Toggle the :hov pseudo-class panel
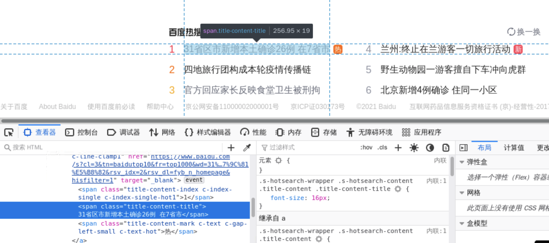 pos(366,147)
